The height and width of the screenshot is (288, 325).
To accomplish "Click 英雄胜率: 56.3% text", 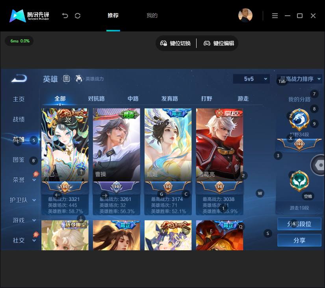I will [117, 211].
